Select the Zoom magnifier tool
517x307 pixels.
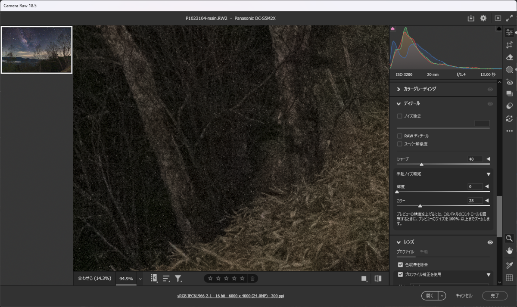pos(509,238)
